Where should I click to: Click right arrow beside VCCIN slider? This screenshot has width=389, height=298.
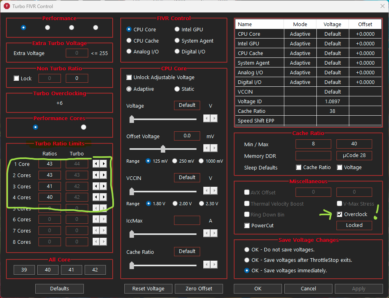[x=214, y=191]
